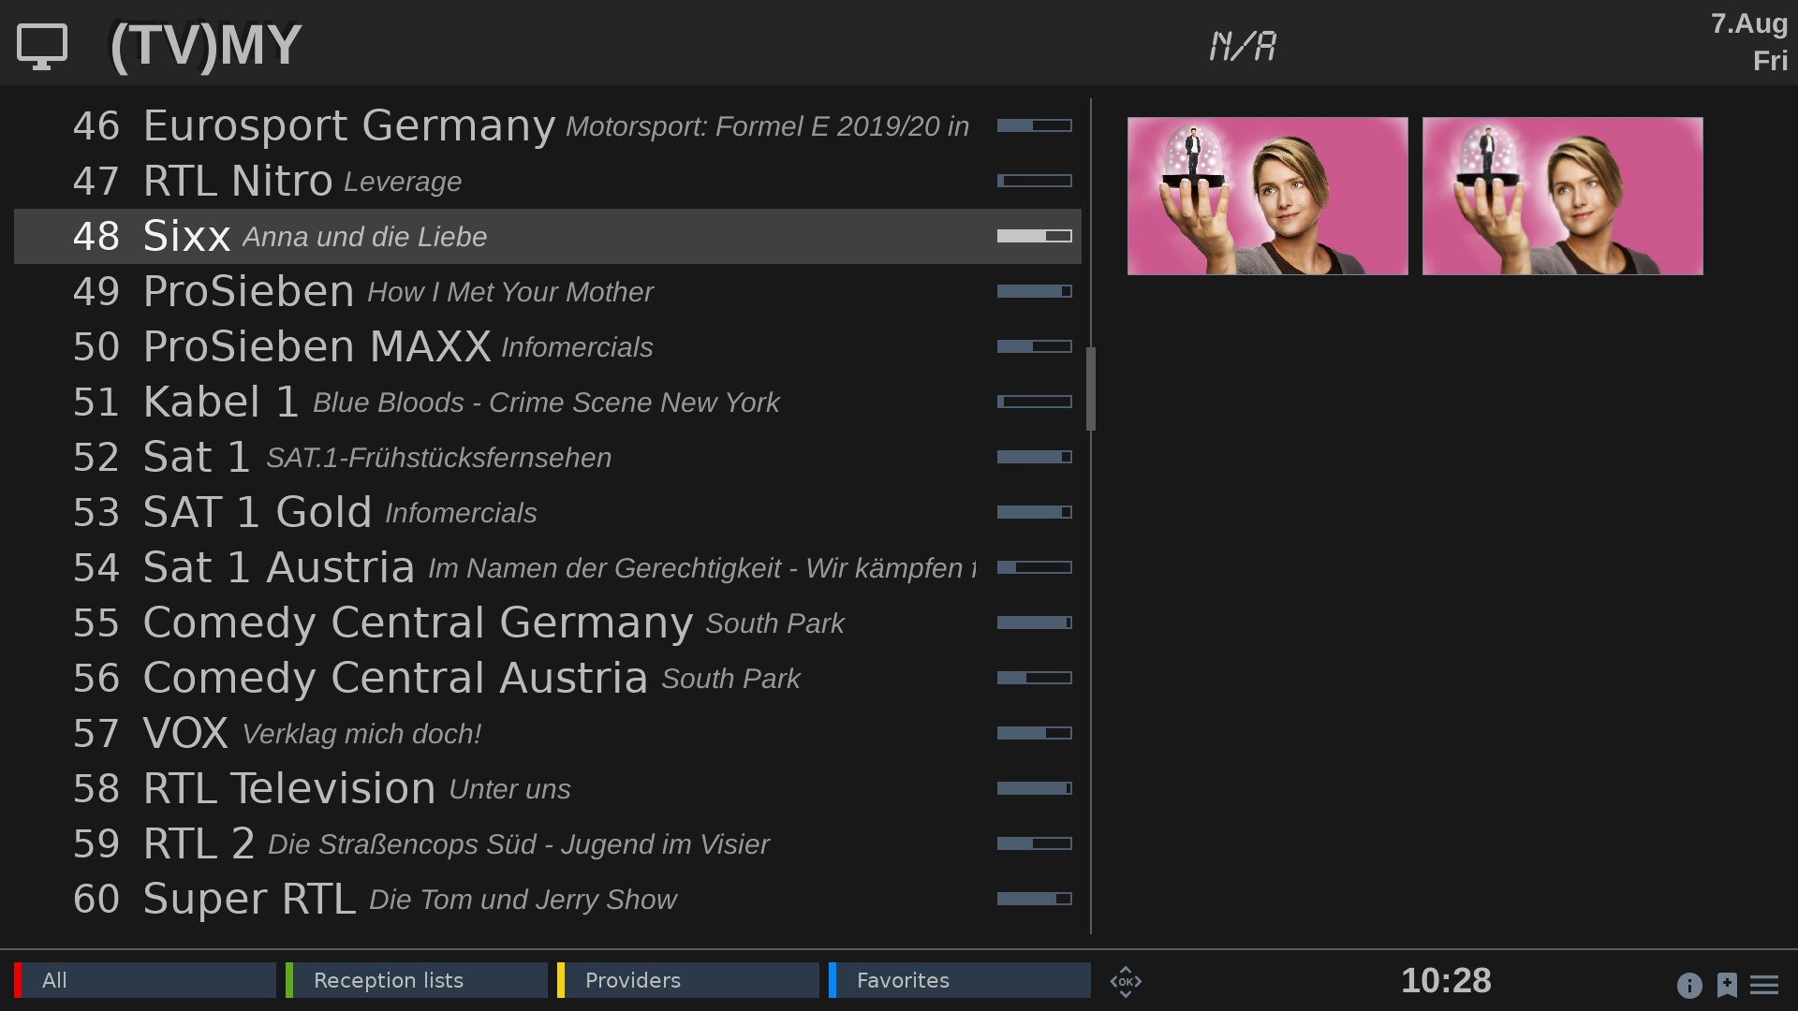Select channel 49 ProSieben
Image resolution: width=1798 pixels, height=1011 pixels.
click(x=548, y=291)
